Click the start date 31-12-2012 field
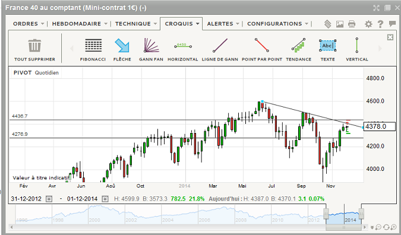Image resolution: width=401 pixels, height=235 pixels. click(26, 199)
